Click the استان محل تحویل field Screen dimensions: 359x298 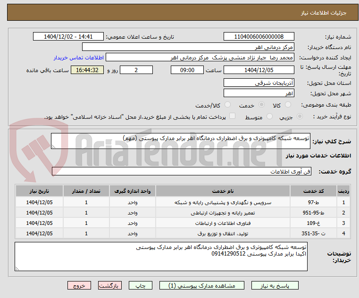(x=259, y=83)
